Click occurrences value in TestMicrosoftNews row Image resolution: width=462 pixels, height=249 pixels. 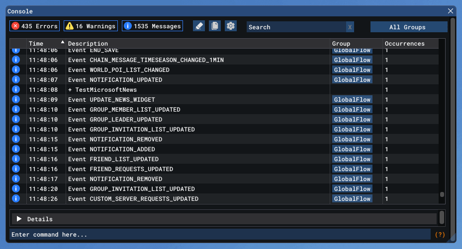pos(386,90)
